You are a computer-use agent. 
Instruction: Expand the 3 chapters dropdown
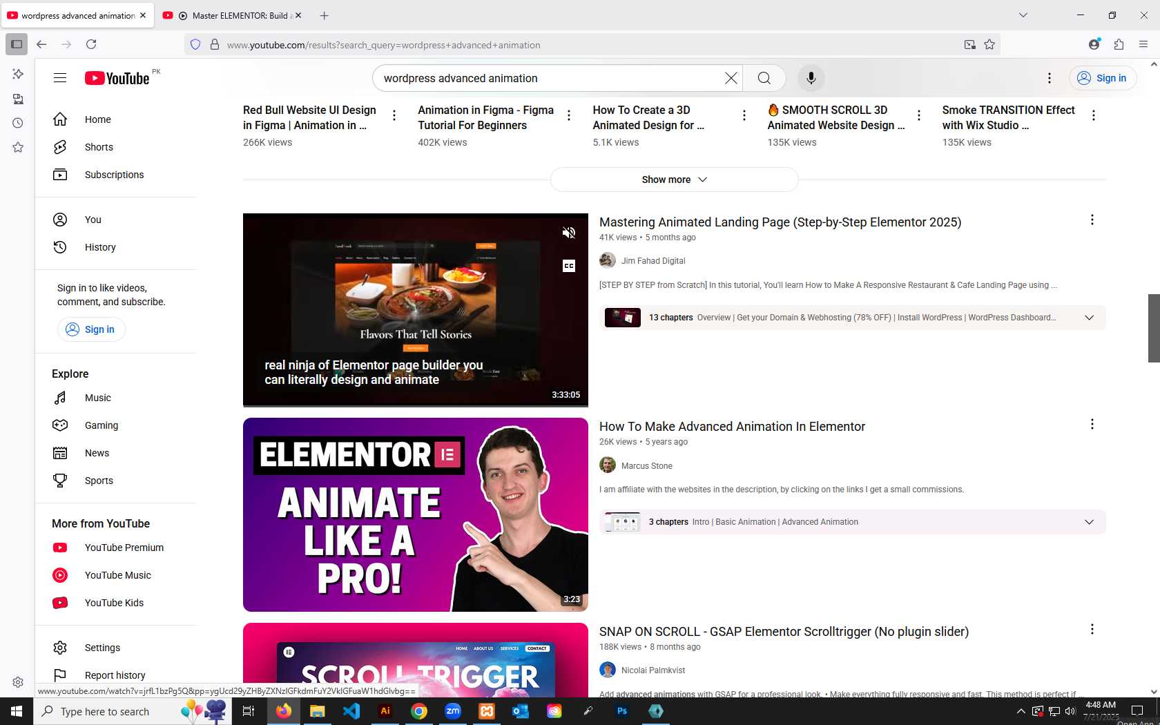pos(1089,522)
